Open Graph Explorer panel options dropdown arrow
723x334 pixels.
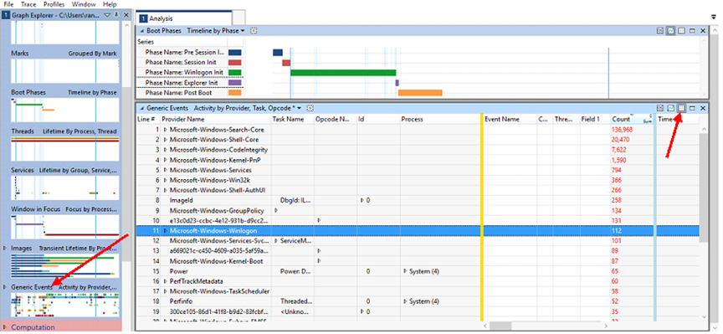[107, 15]
